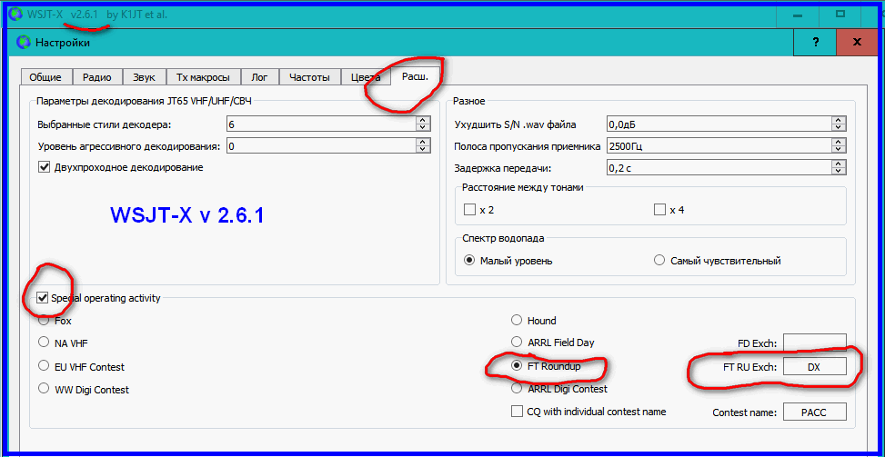Select the Hound radio option
Viewport: 885px width, 457px height.
click(517, 321)
